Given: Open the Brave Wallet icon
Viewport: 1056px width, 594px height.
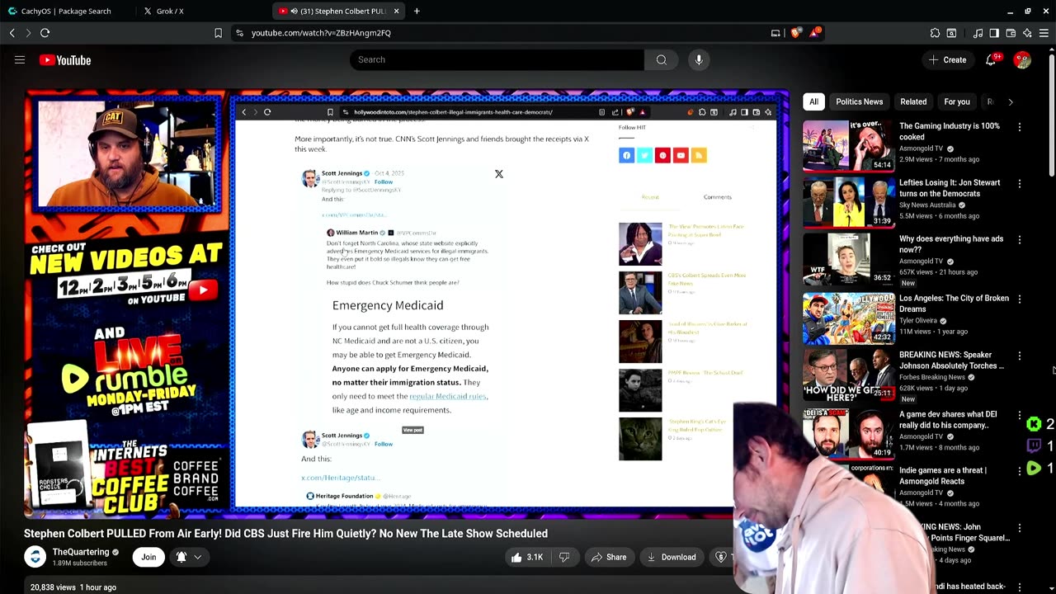Looking at the screenshot, I should [1011, 33].
